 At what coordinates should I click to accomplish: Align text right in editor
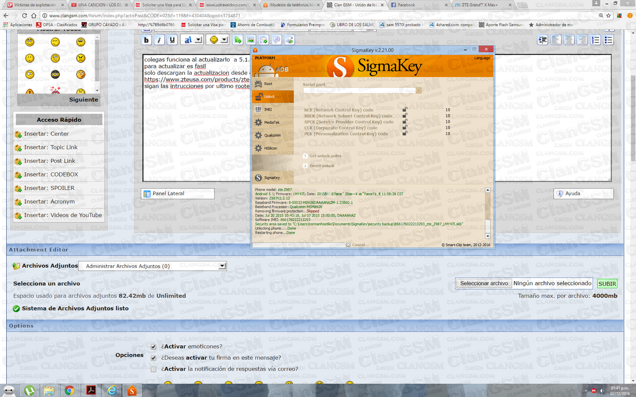(582, 40)
